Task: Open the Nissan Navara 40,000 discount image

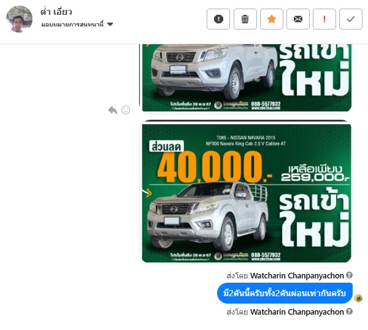Action: pyautogui.click(x=246, y=192)
